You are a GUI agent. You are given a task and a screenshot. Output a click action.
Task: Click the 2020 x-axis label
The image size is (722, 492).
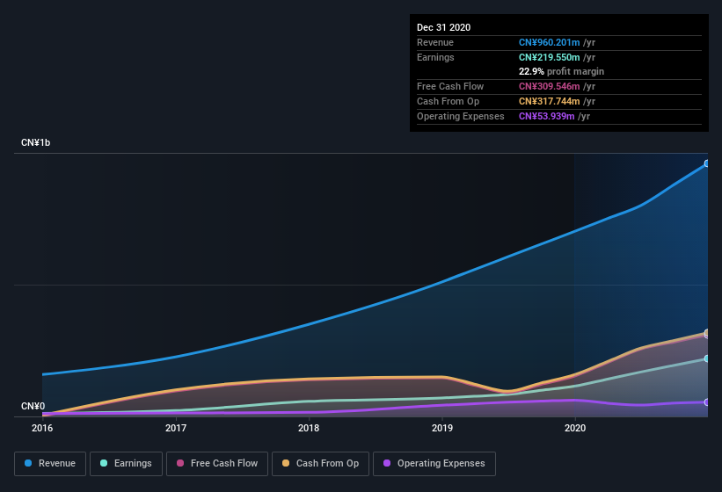click(x=575, y=428)
